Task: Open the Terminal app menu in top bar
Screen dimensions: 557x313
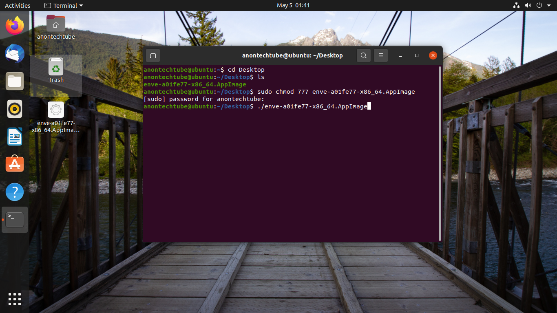Action: tap(64, 5)
